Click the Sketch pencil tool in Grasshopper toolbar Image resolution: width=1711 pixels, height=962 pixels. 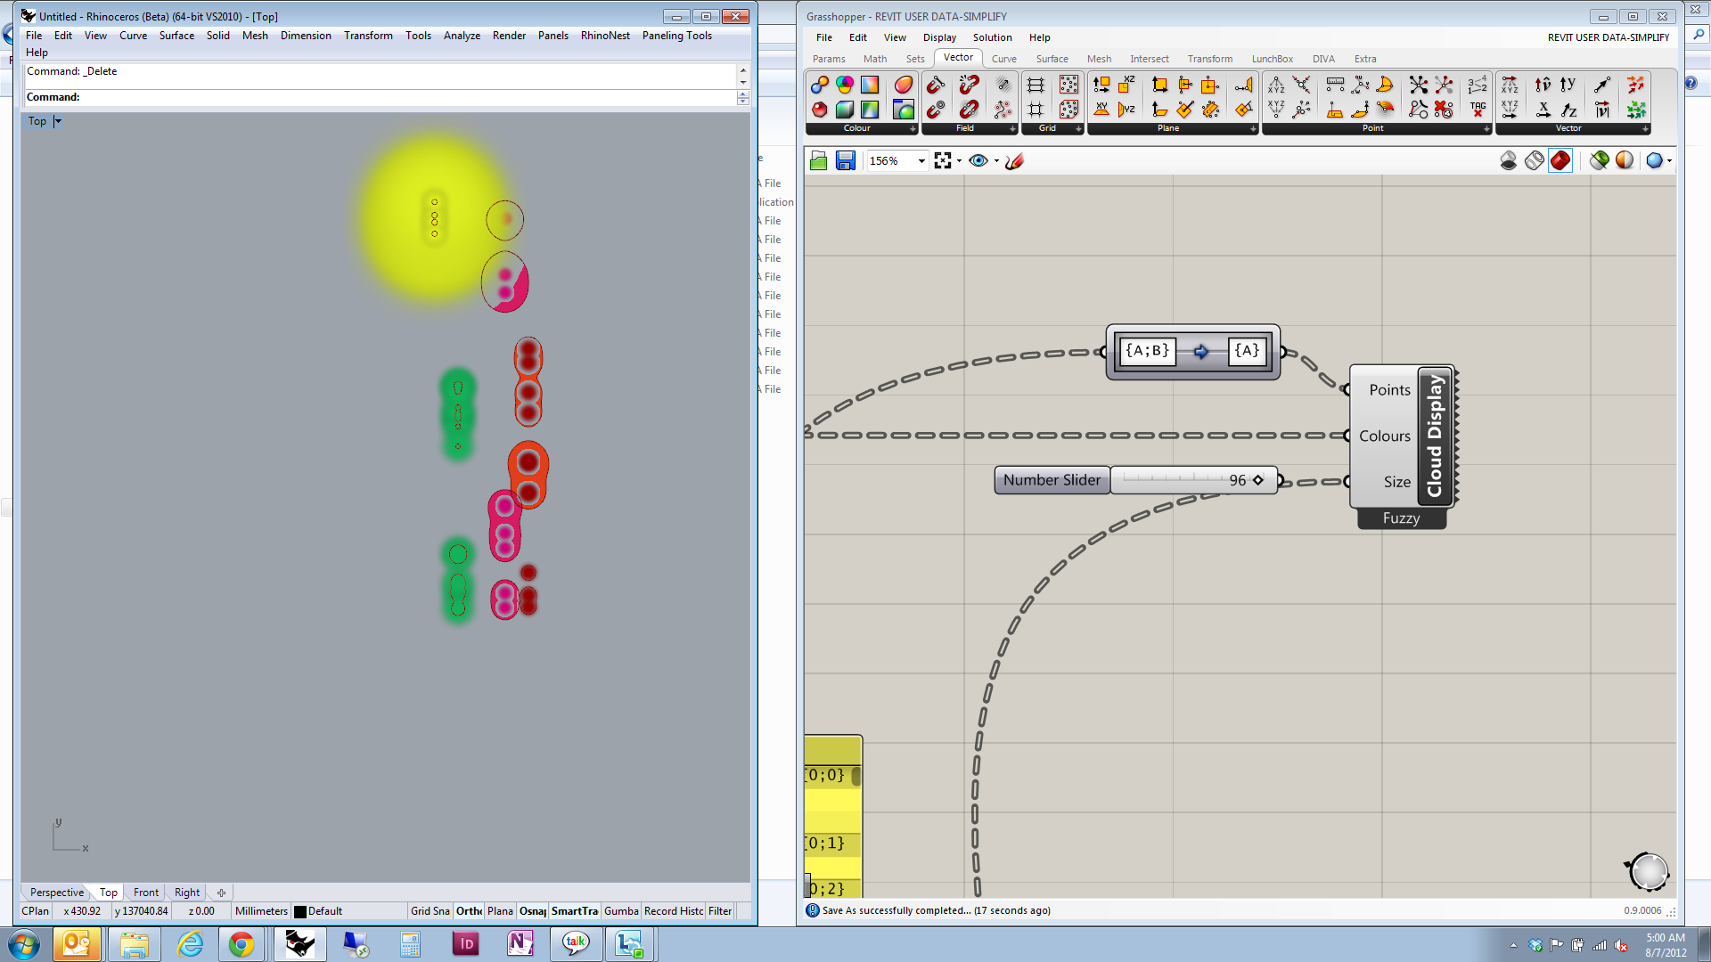tap(1014, 160)
